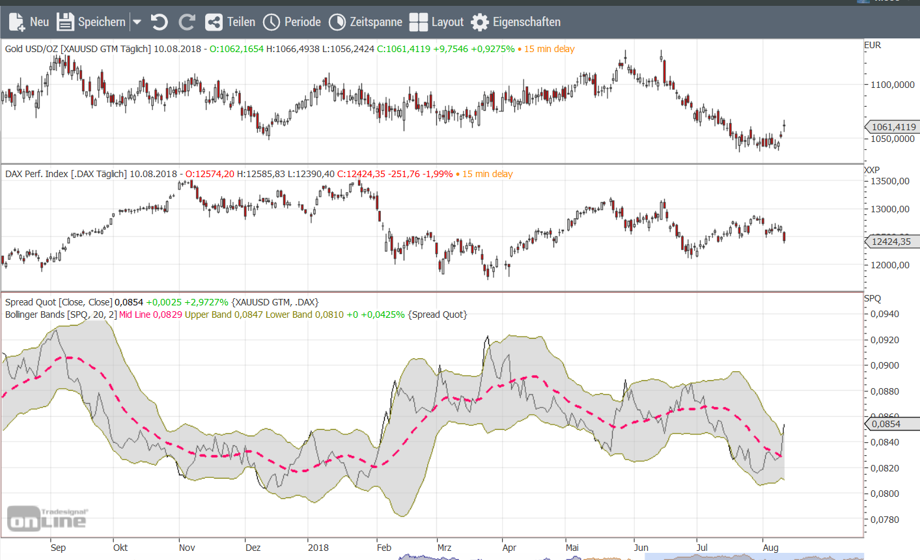Select the Gold USD/OZ chart title
The width and height of the screenshot is (920, 560).
click(x=77, y=49)
